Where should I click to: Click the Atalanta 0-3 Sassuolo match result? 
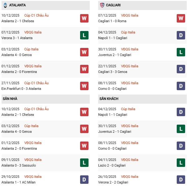[x=17, y=165]
